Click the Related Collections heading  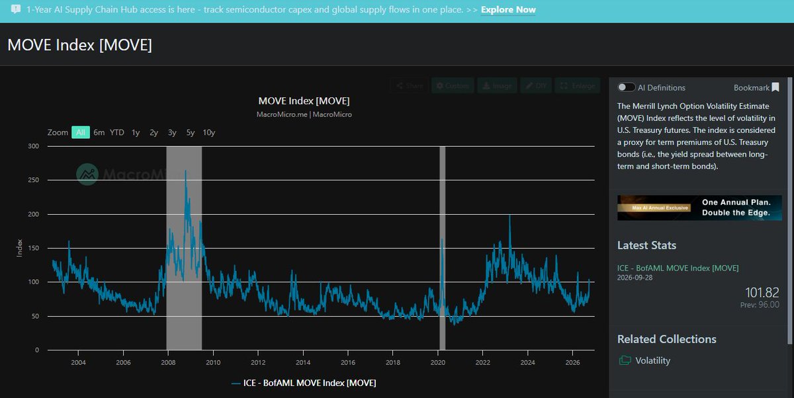pyautogui.click(x=667, y=339)
